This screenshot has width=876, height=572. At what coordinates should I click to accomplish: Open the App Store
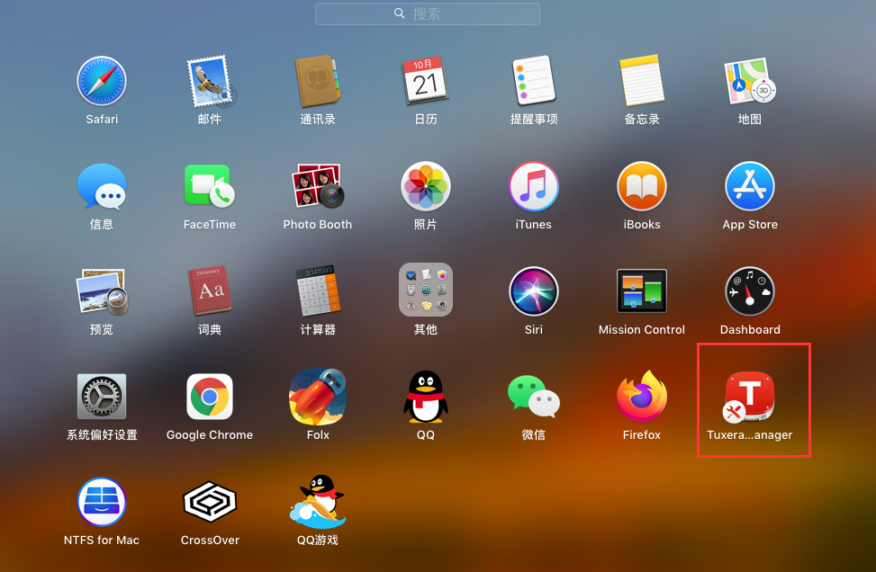(x=750, y=185)
